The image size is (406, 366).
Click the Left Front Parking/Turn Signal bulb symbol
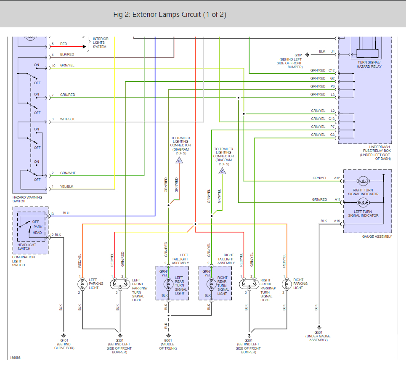pyautogui.click(x=120, y=284)
